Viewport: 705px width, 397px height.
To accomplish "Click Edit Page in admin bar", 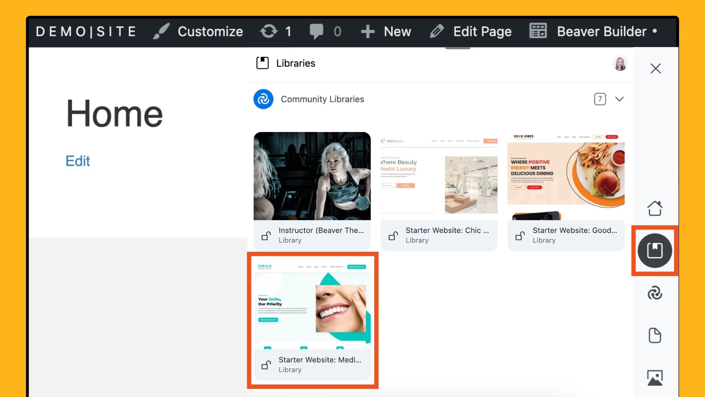I will [x=471, y=32].
